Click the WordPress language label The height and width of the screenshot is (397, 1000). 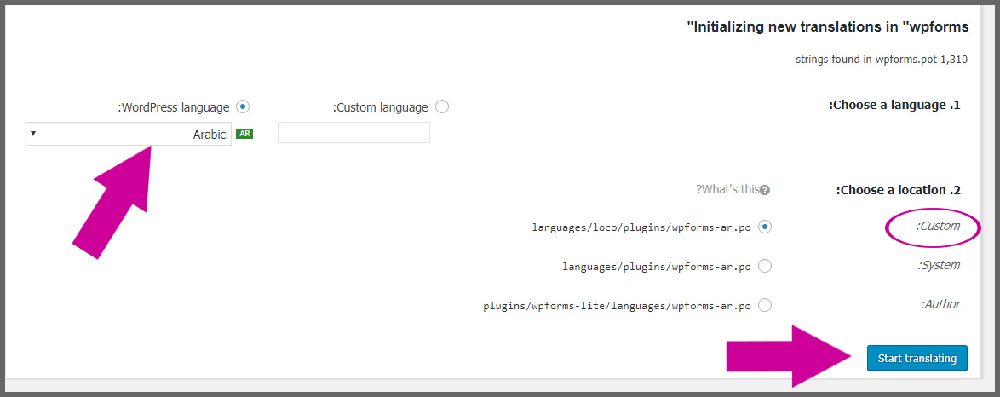tap(173, 107)
